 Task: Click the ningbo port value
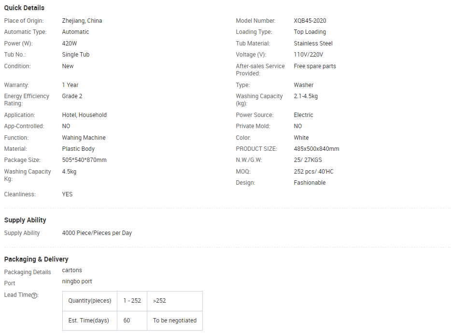77,281
